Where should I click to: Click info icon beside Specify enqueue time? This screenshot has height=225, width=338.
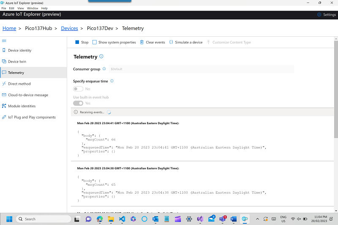[112, 81]
